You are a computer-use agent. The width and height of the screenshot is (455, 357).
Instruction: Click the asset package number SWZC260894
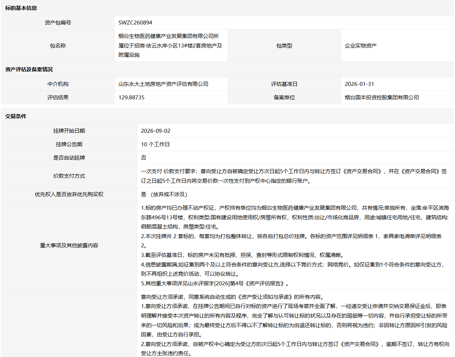click(135, 23)
